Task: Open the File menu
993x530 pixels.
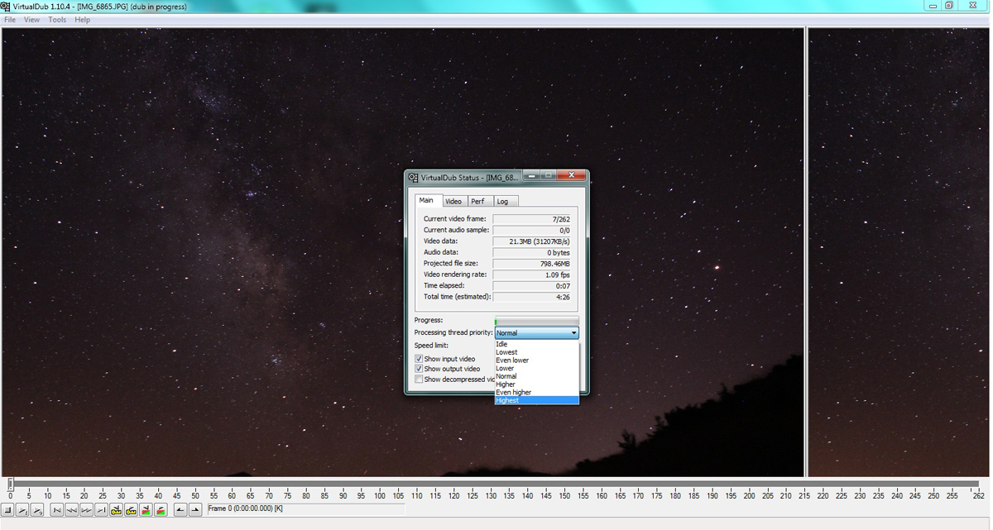Action: pos(10,20)
